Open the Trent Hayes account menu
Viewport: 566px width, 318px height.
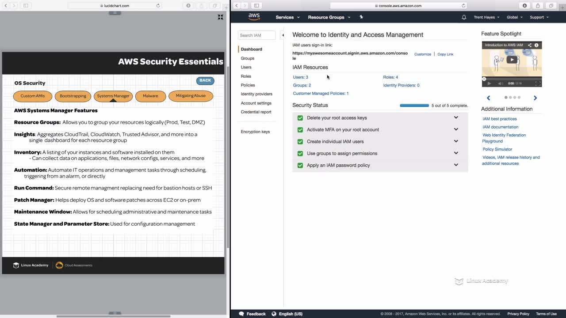click(486, 17)
